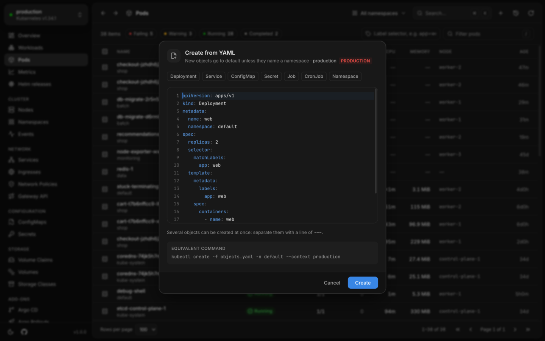Image resolution: width=545 pixels, height=341 pixels.
Task: Open the GitHub icon in the sidebar footer
Action: click(x=24, y=332)
